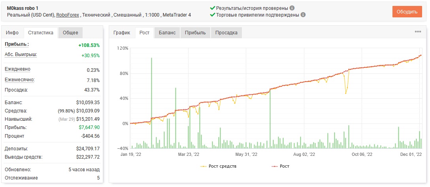Click the May 31, '22 axis label
The image size is (430, 187).
[x=246, y=154]
